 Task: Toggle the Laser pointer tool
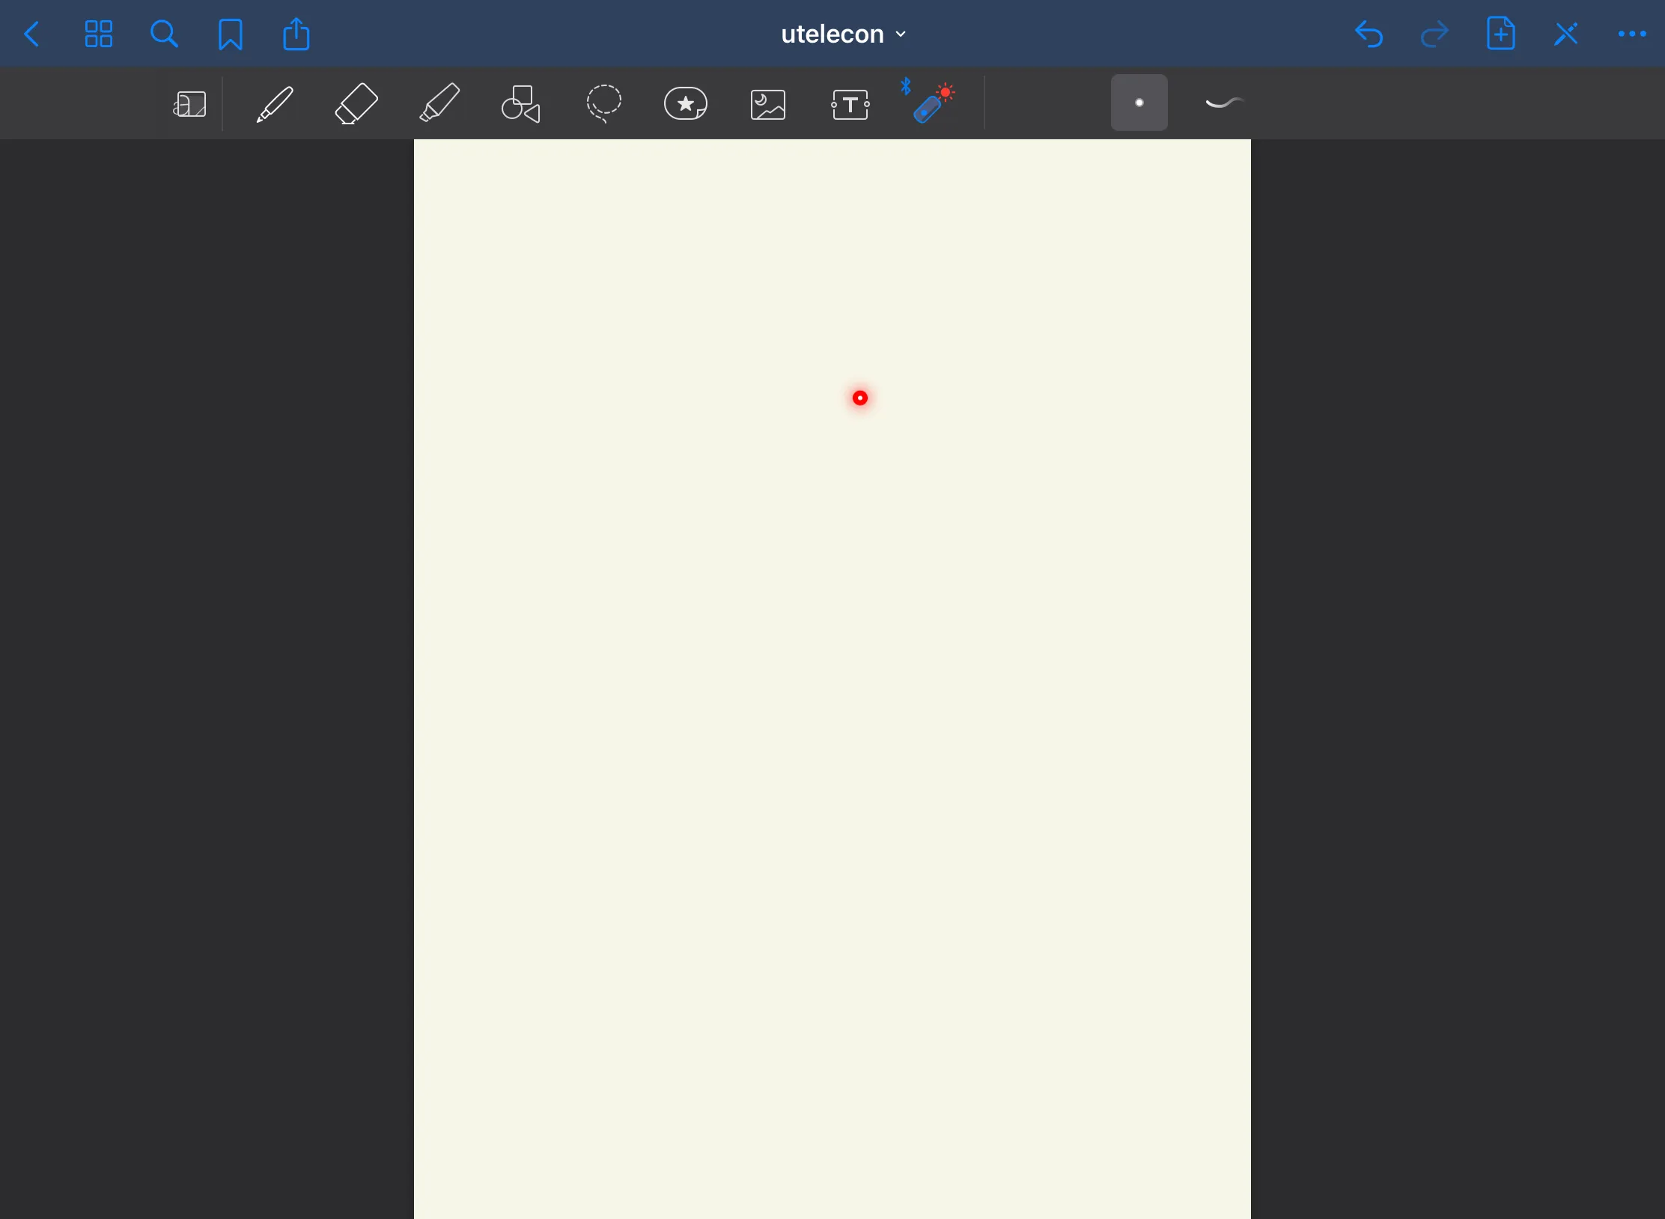coord(931,103)
